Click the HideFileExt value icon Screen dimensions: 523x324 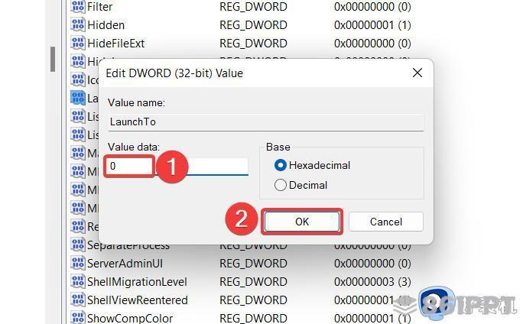point(78,43)
